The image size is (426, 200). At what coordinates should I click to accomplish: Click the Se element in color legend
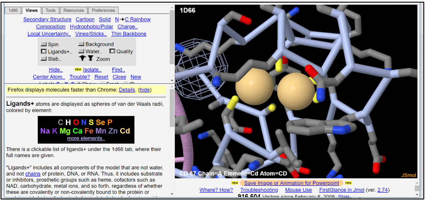100,122
